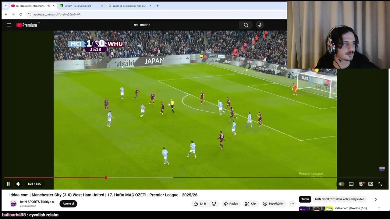Create a clip with the Klip button

point(250,204)
